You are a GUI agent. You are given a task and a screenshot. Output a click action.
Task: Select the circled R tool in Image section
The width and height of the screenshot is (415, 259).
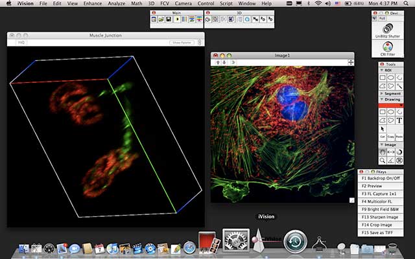pos(399,160)
